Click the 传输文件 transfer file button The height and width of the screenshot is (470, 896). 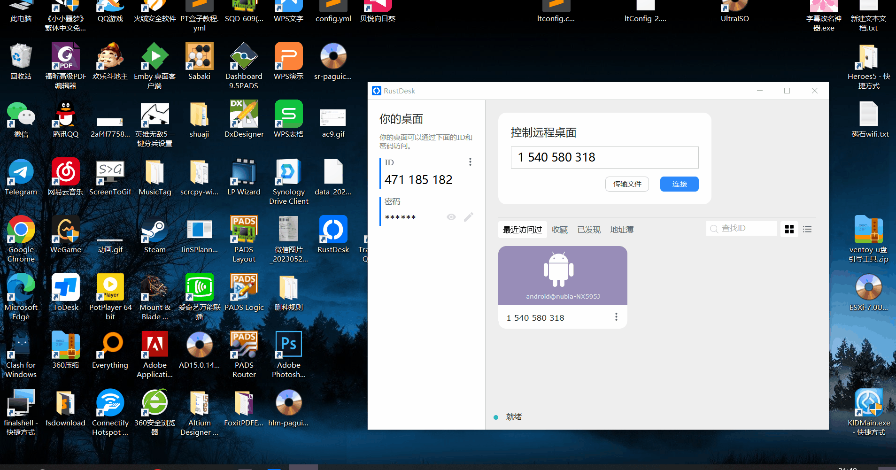(627, 184)
